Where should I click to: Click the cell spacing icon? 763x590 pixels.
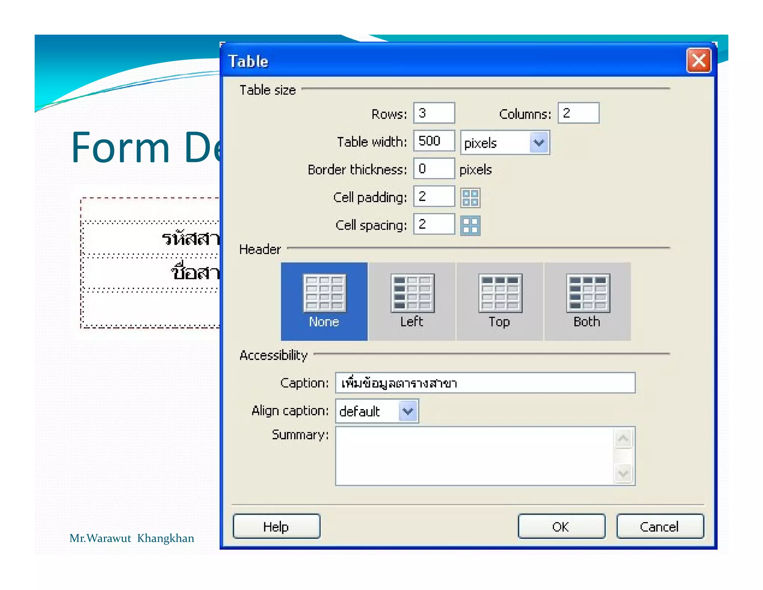(470, 226)
